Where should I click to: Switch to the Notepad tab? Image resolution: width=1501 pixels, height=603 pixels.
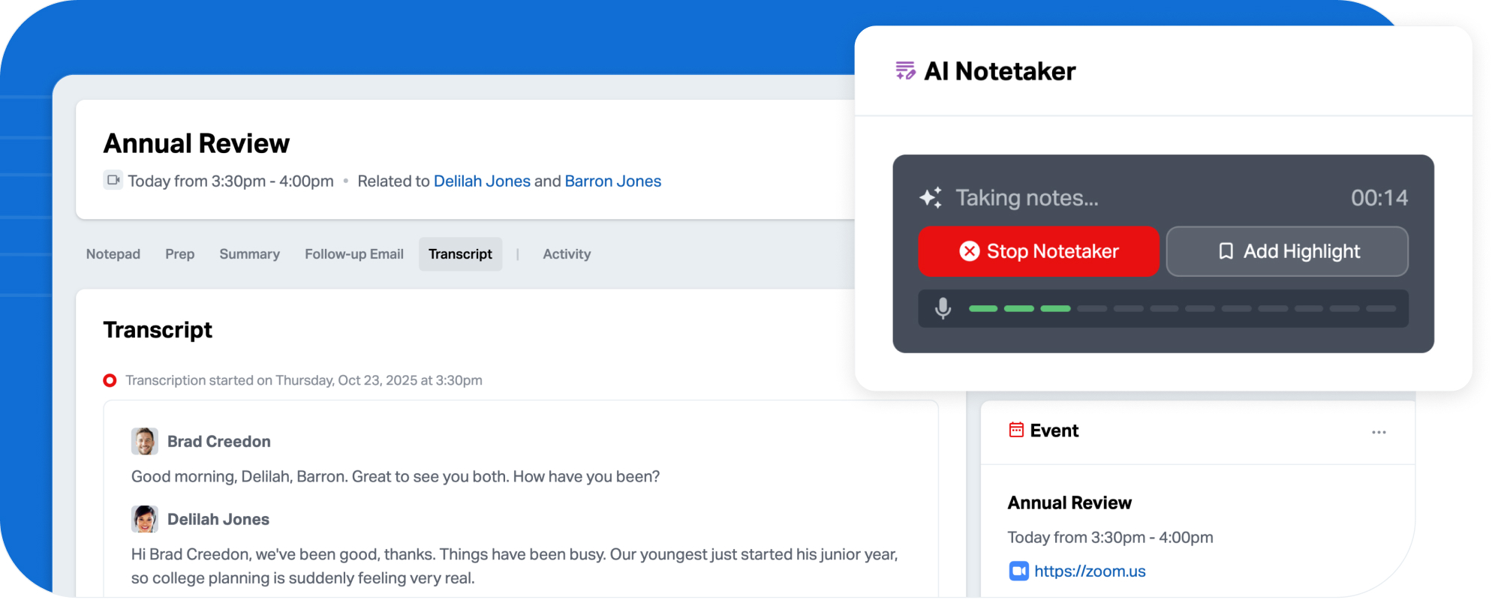pos(113,254)
